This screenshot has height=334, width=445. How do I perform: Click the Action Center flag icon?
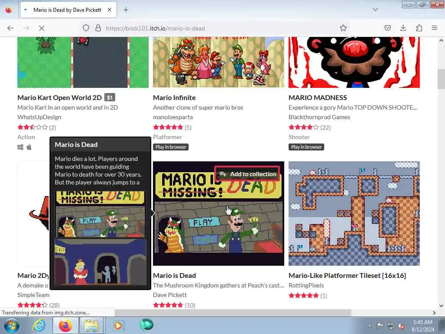pyautogui.click(x=380, y=325)
